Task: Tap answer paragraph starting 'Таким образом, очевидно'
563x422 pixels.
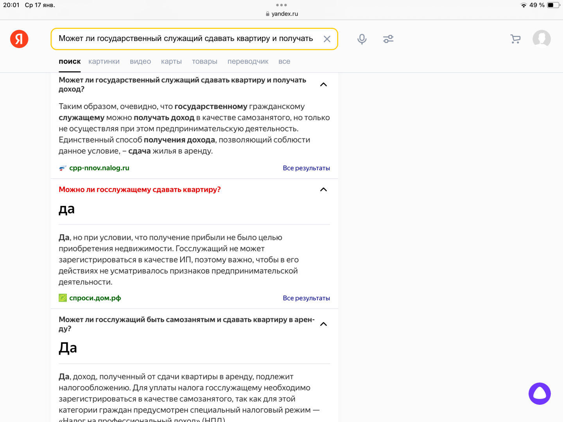Action: 194,129
